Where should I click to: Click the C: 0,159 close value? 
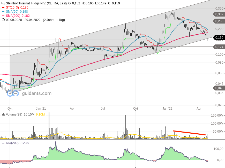pyautogui.click(x=114, y=3)
